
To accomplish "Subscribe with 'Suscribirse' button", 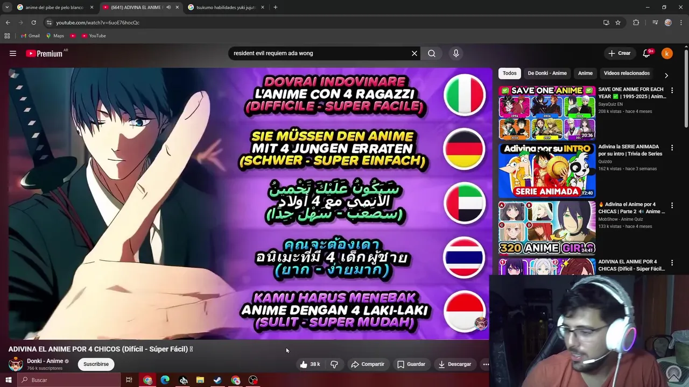I will point(96,364).
